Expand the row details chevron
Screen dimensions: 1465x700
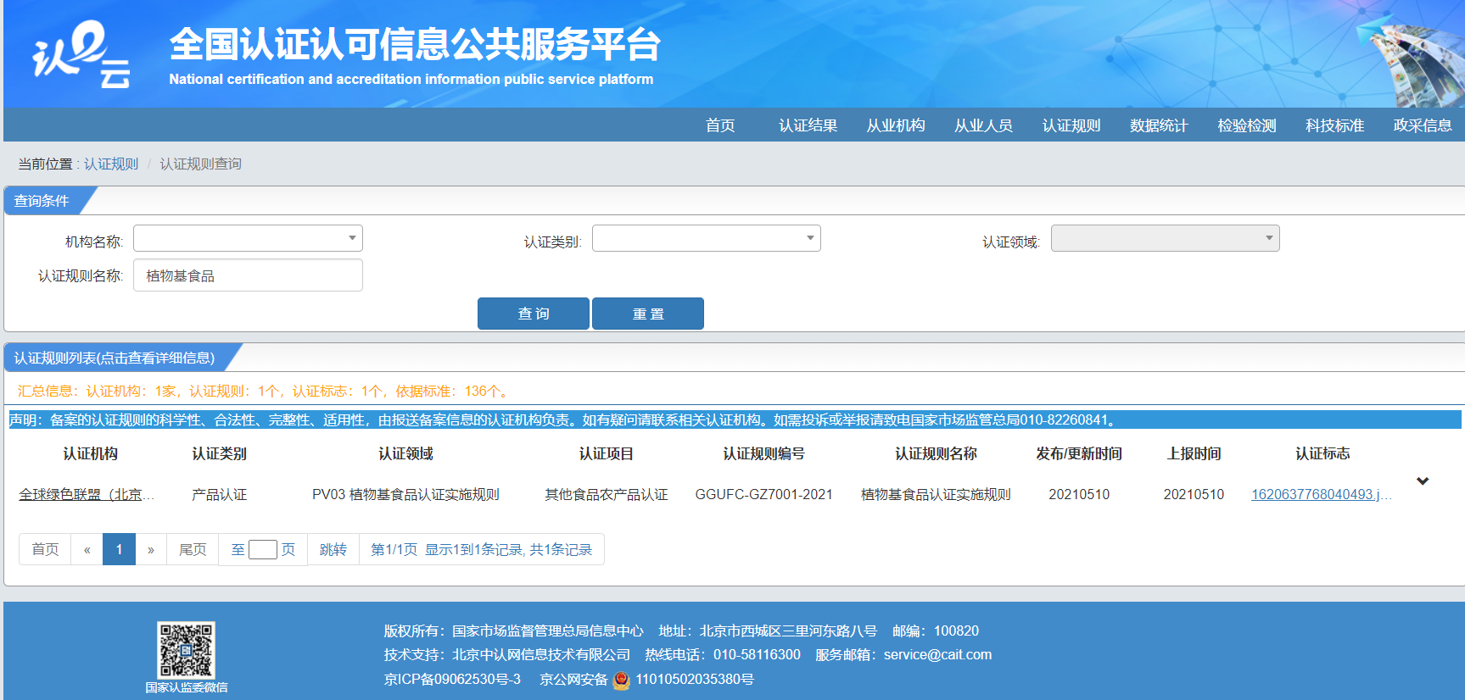[1423, 481]
